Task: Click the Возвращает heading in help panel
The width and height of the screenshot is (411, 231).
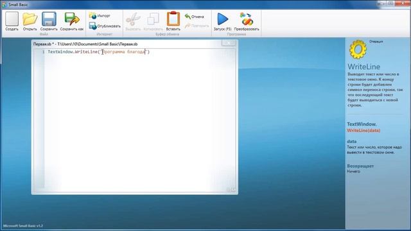Action: pyautogui.click(x=360, y=166)
